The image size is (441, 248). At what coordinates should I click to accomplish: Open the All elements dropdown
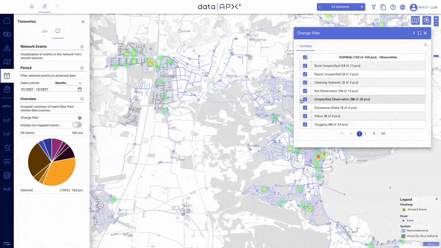[x=341, y=7]
